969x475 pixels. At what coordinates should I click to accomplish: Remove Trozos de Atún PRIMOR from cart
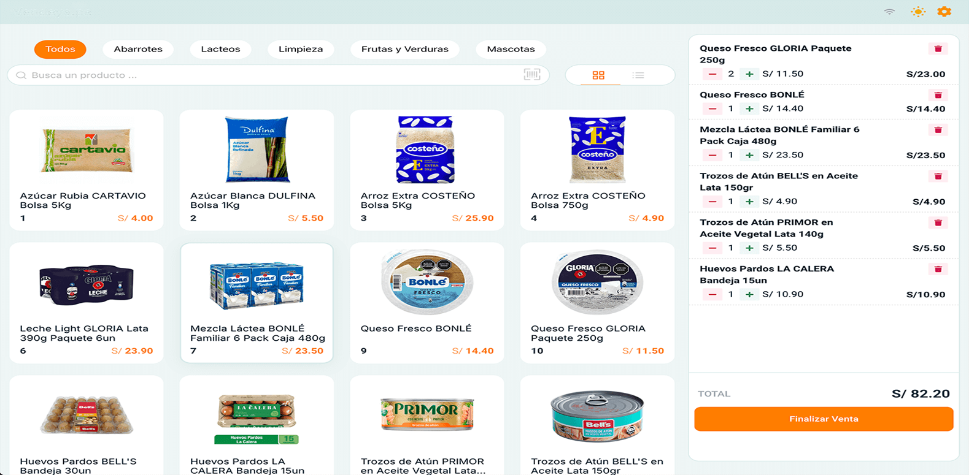[938, 222]
